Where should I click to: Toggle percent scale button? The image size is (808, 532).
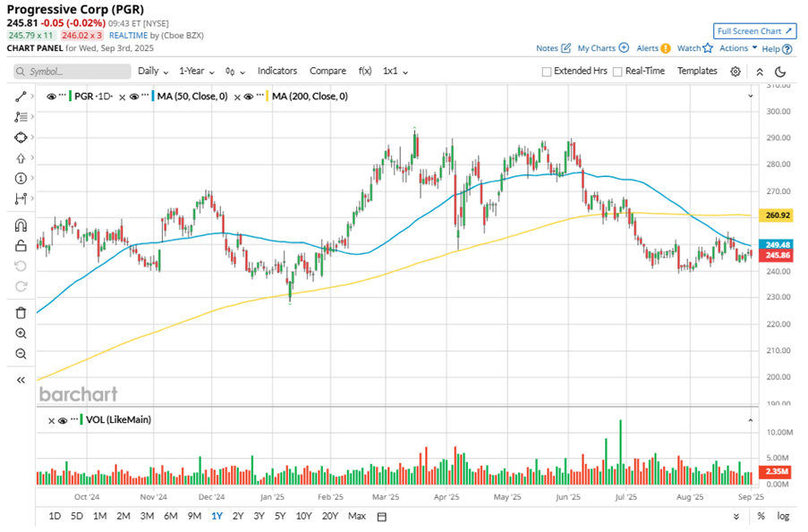click(x=761, y=516)
